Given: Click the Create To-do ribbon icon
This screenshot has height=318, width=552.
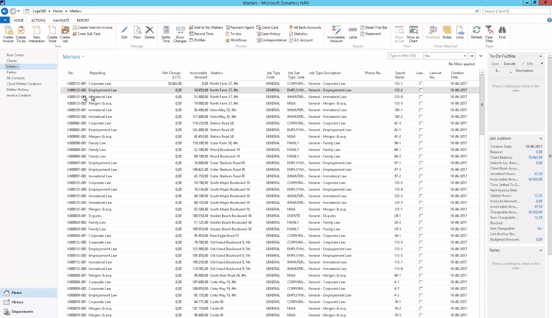Looking at the screenshot, I should pyautogui.click(x=21, y=34).
